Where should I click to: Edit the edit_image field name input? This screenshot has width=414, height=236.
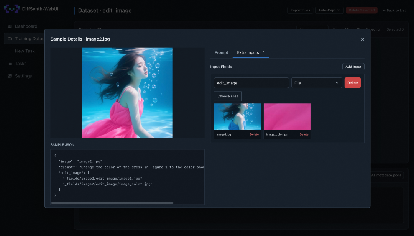click(251, 83)
